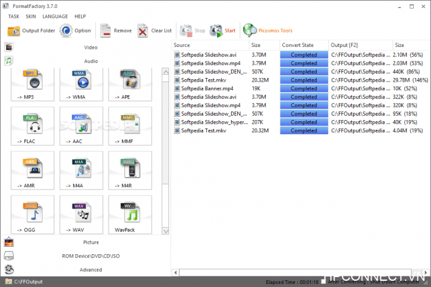
Task: Open Picosmos Tools
Action: 268,31
